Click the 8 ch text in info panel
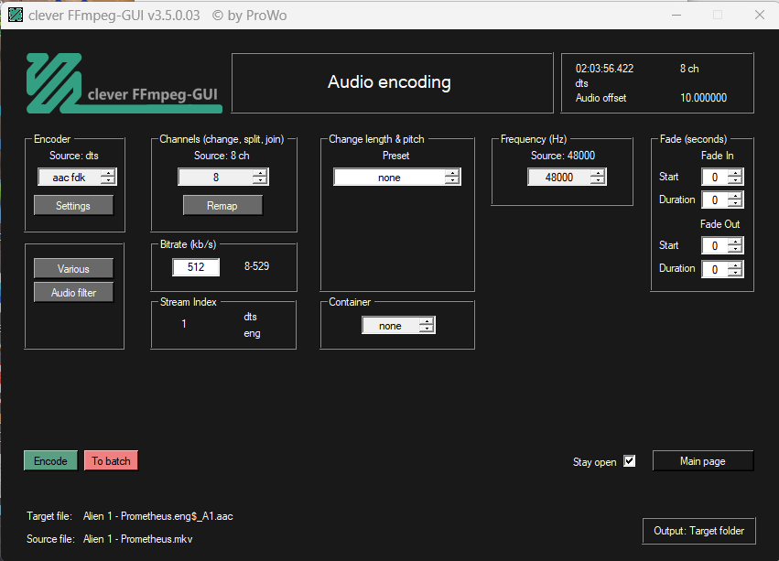 tap(689, 69)
